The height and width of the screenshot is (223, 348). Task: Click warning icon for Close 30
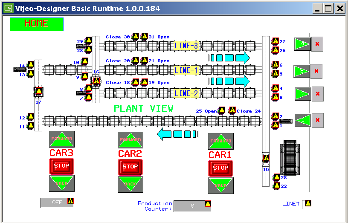tap(135, 36)
